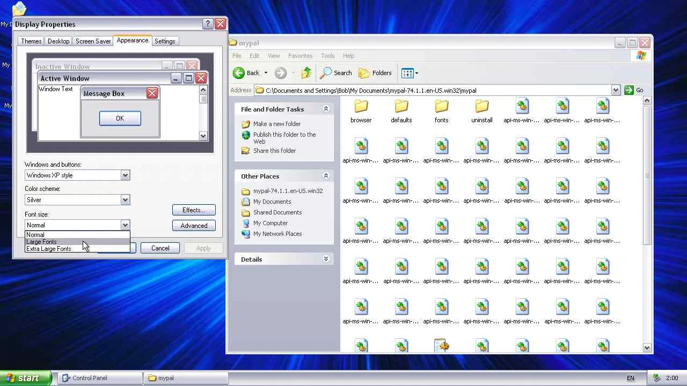Image resolution: width=687 pixels, height=386 pixels.
Task: Open the Back button history dropdown arrow
Action: pyautogui.click(x=266, y=73)
